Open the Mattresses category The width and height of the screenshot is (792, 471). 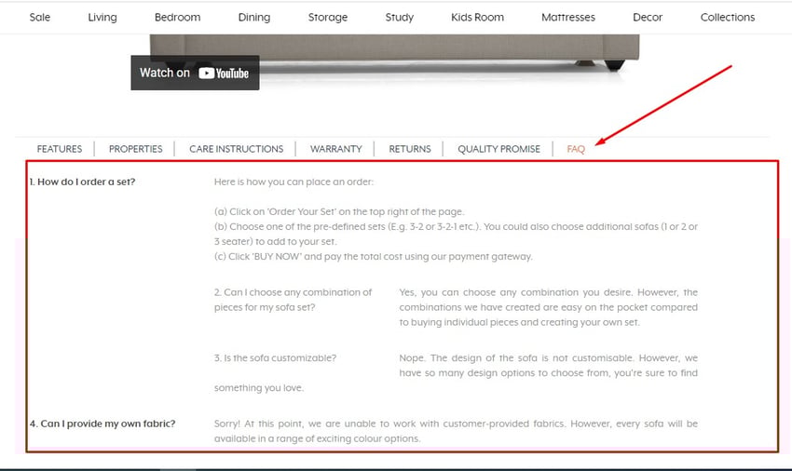coord(568,17)
